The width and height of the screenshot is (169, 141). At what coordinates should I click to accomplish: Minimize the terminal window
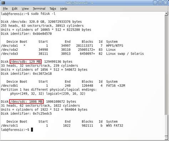(155, 3)
